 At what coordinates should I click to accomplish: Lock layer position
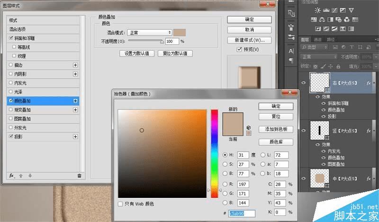click(x=331, y=66)
